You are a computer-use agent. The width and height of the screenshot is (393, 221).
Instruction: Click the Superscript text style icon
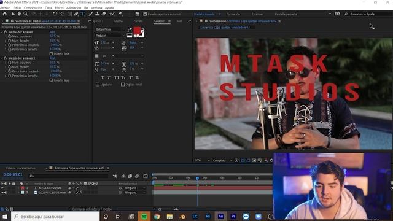(x=131, y=78)
